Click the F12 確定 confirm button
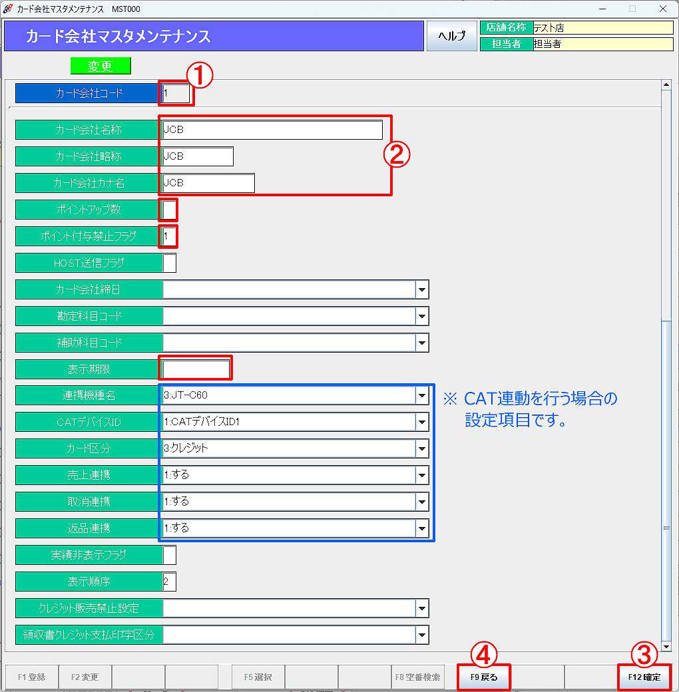 pos(644,677)
